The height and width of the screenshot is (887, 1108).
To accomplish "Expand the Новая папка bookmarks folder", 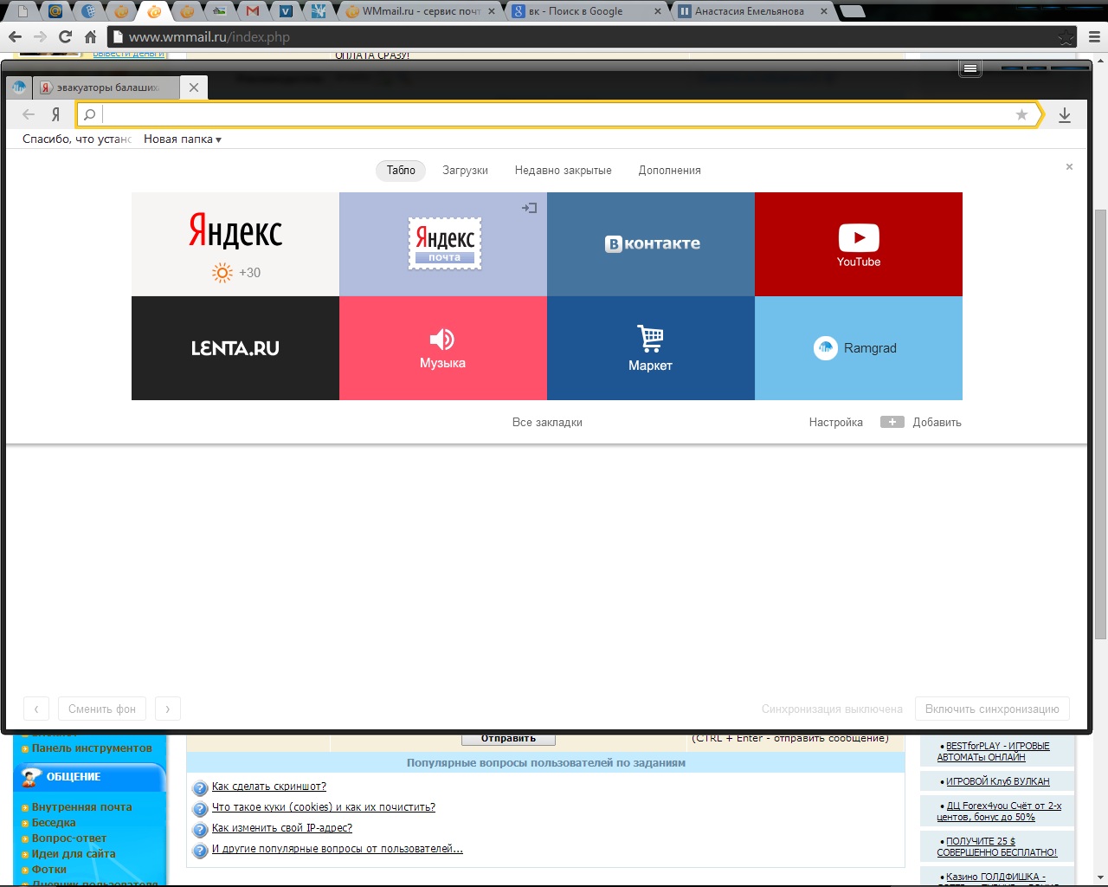I will [183, 139].
